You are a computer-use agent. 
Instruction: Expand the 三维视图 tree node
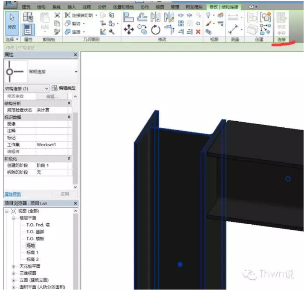point(13,273)
